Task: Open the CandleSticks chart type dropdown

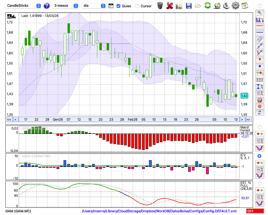Action: pyautogui.click(x=24, y=6)
